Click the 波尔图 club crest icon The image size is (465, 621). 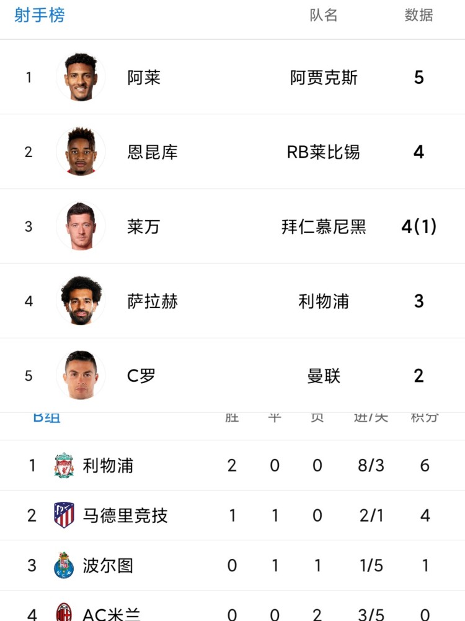[64, 565]
